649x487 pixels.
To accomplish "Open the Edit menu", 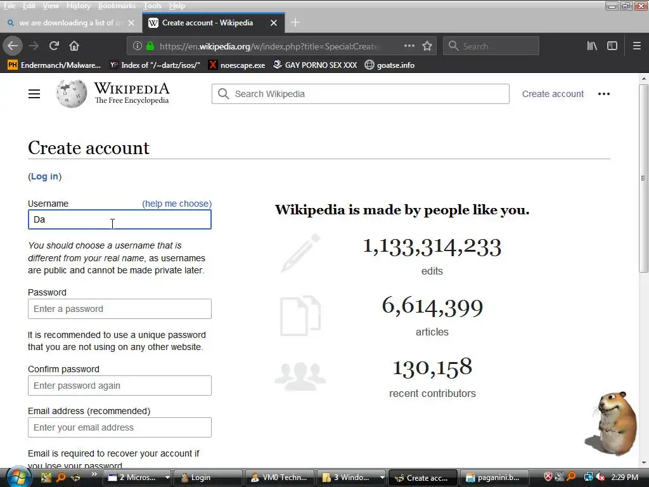I will click(29, 6).
